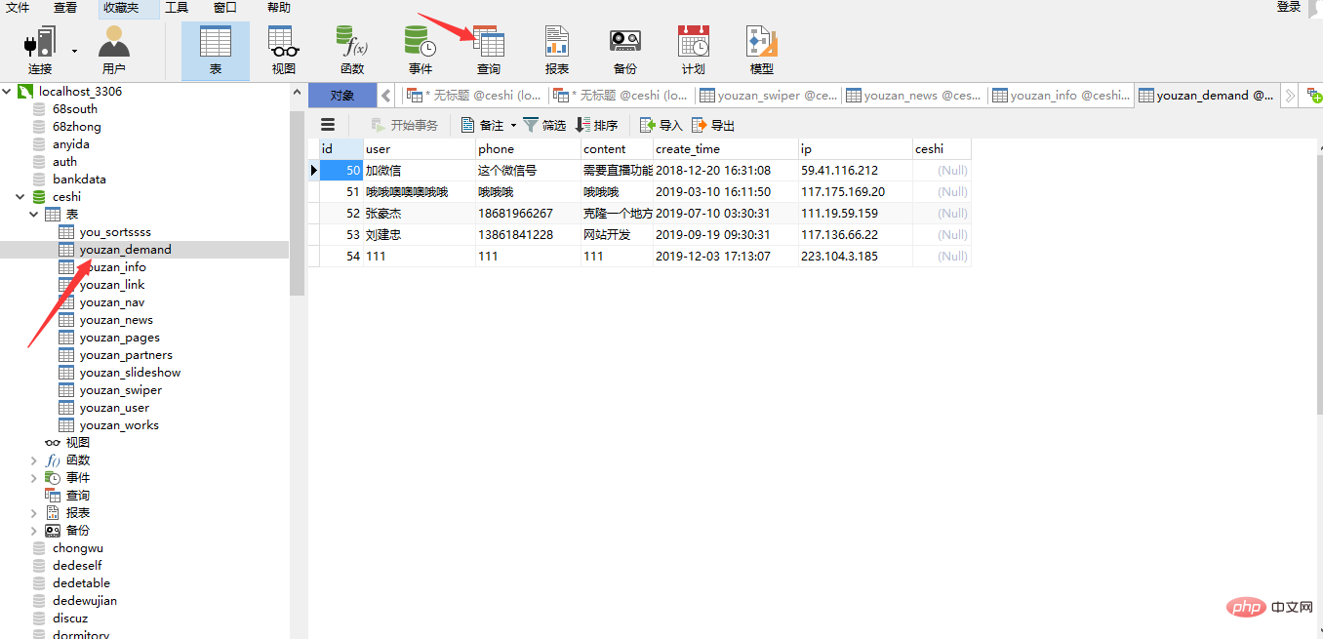Open the 视图 views toolbar icon
The width and height of the screenshot is (1323, 639).
[x=284, y=51]
